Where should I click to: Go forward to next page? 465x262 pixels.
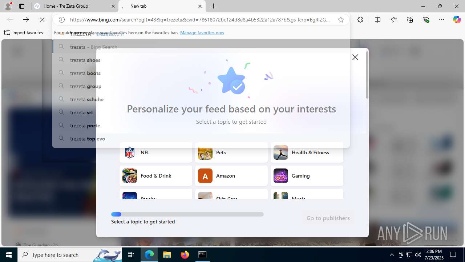click(26, 20)
